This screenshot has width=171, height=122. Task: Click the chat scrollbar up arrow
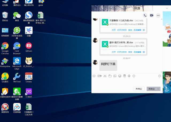[162, 19]
